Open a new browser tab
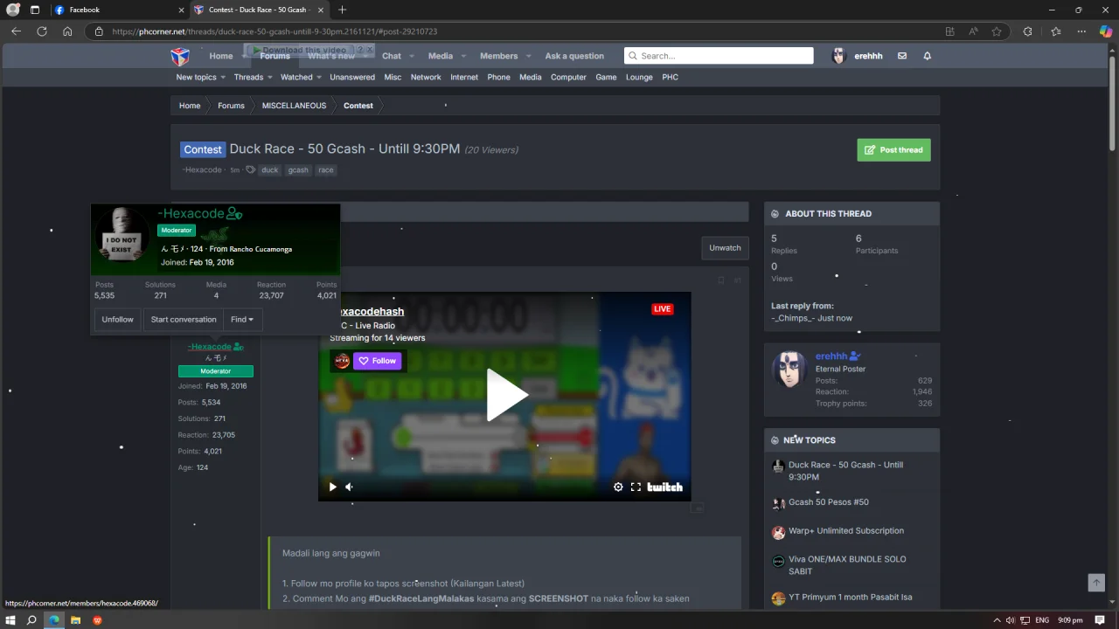Viewport: 1119px width, 629px height. (x=342, y=10)
